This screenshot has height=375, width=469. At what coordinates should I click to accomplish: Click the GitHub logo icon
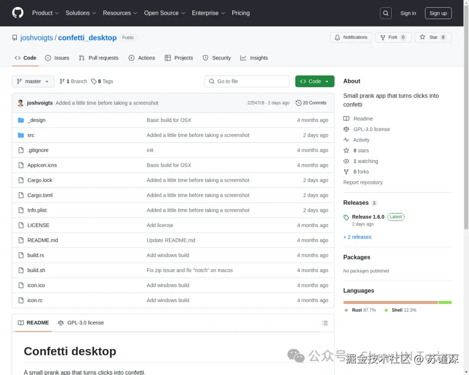click(18, 13)
